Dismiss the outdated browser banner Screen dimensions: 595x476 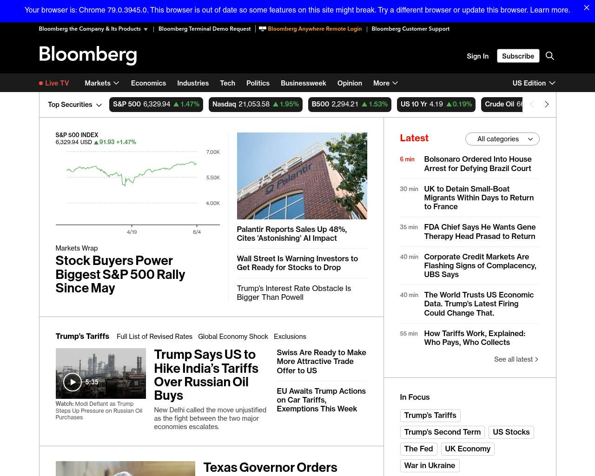click(x=586, y=8)
